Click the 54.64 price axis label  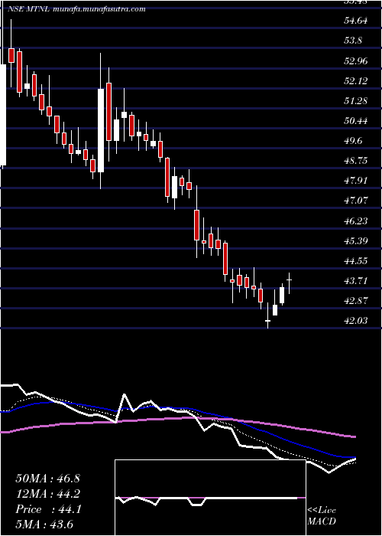coord(355,21)
